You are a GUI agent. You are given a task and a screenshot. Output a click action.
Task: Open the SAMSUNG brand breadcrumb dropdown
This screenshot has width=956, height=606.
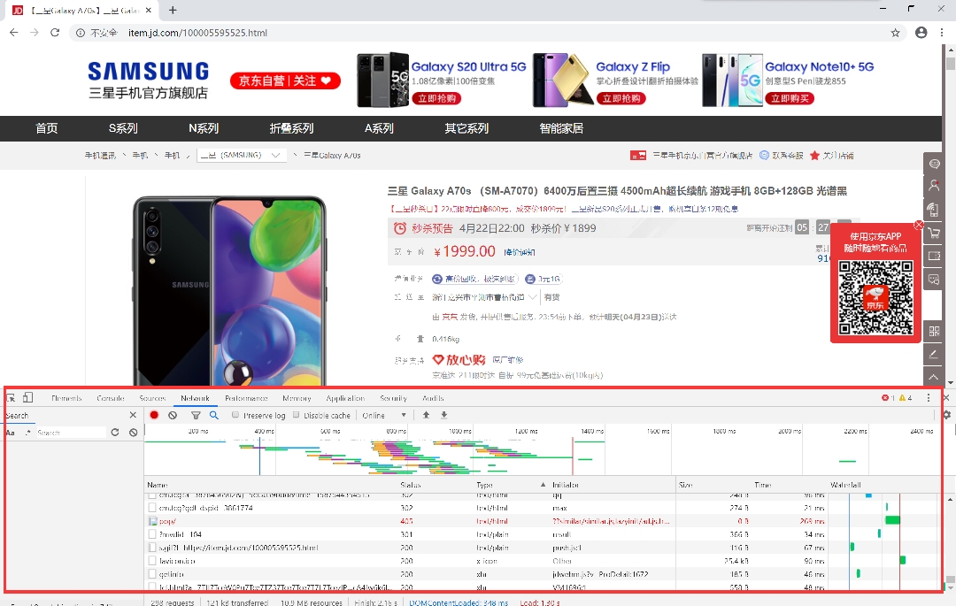(x=242, y=156)
